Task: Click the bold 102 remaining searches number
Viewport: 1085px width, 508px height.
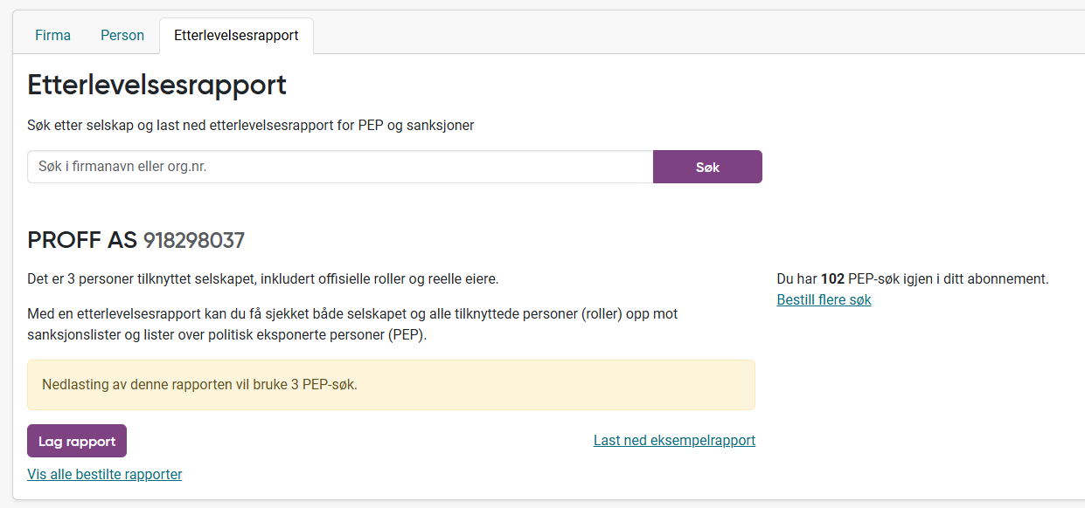Action: pyautogui.click(x=832, y=279)
